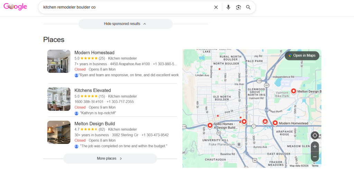Click SoBo Homes map pin

point(210,125)
